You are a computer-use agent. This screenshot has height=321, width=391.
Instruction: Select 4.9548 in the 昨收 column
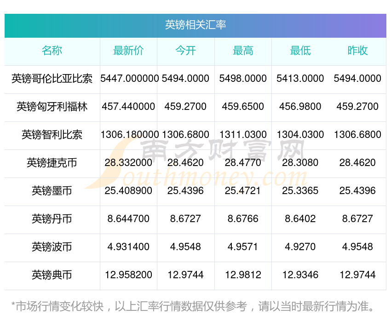click(x=357, y=247)
